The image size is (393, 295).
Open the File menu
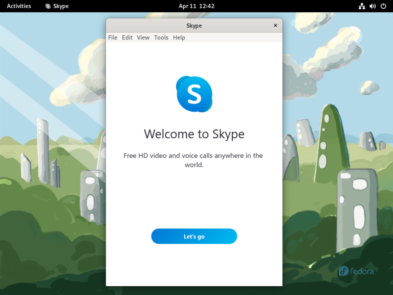[113, 37]
